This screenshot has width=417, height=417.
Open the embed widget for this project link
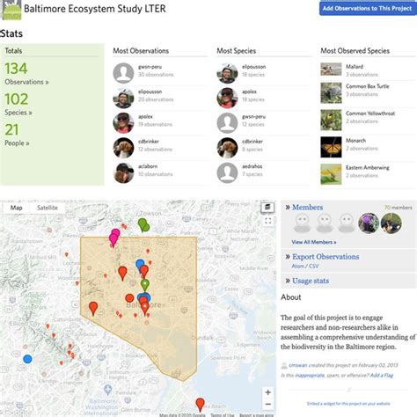pos(348,404)
